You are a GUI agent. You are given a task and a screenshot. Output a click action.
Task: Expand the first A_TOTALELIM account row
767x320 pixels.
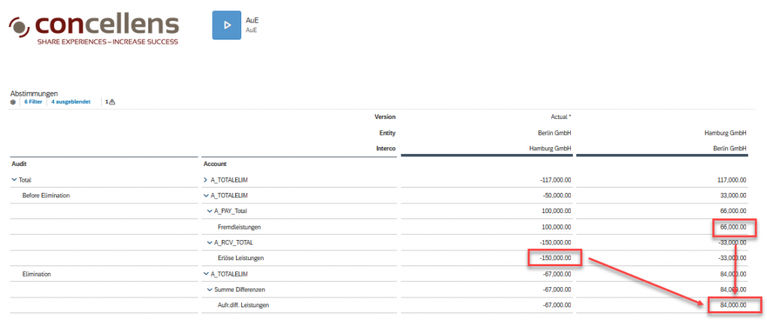[x=206, y=179]
